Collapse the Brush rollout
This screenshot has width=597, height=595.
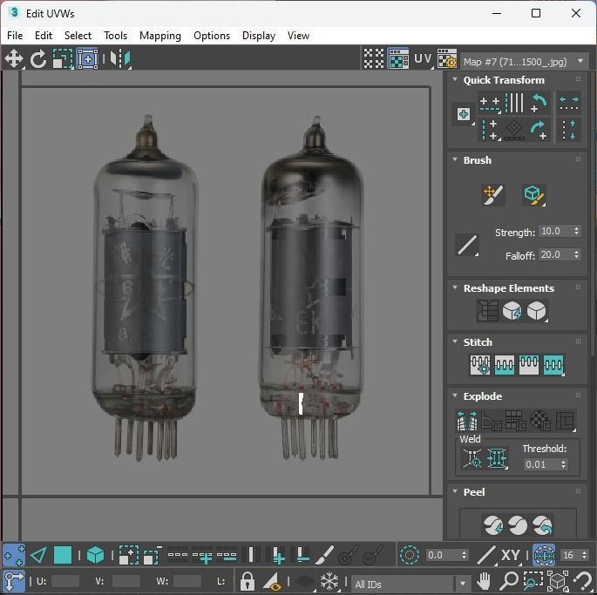[455, 159]
